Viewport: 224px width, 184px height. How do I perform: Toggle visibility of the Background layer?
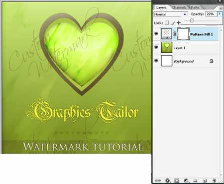pos(156,61)
